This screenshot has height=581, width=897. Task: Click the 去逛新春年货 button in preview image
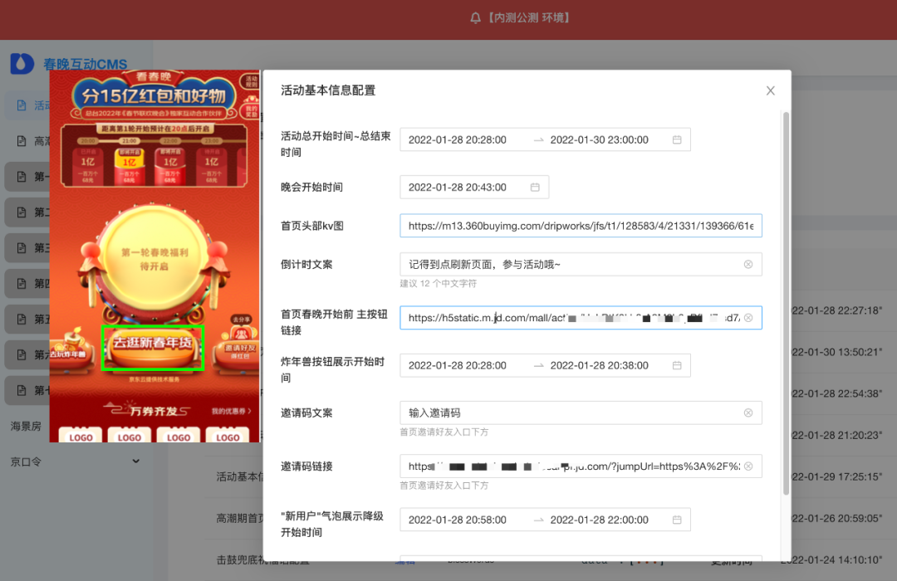pos(153,349)
